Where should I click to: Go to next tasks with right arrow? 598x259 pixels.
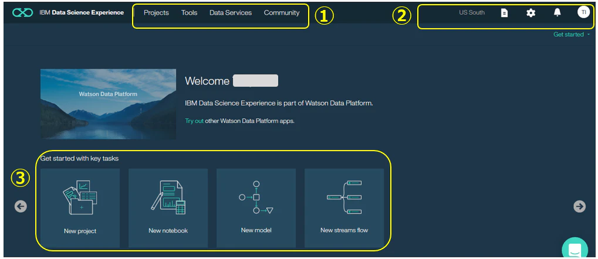coord(579,206)
